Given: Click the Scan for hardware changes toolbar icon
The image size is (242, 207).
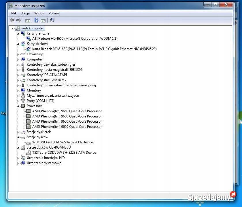Looking at the screenshot, I should point(52,20).
